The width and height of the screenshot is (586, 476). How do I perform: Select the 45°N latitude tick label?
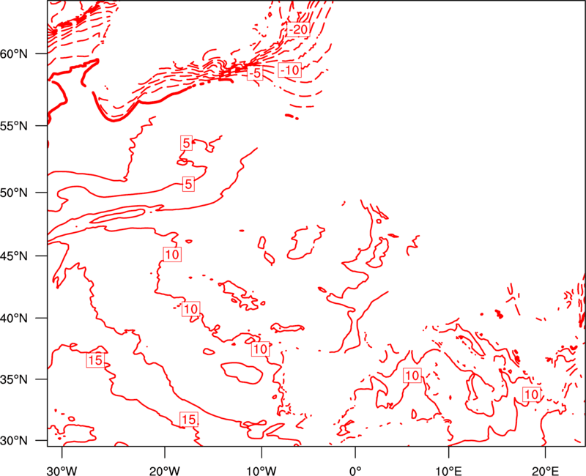14,256
